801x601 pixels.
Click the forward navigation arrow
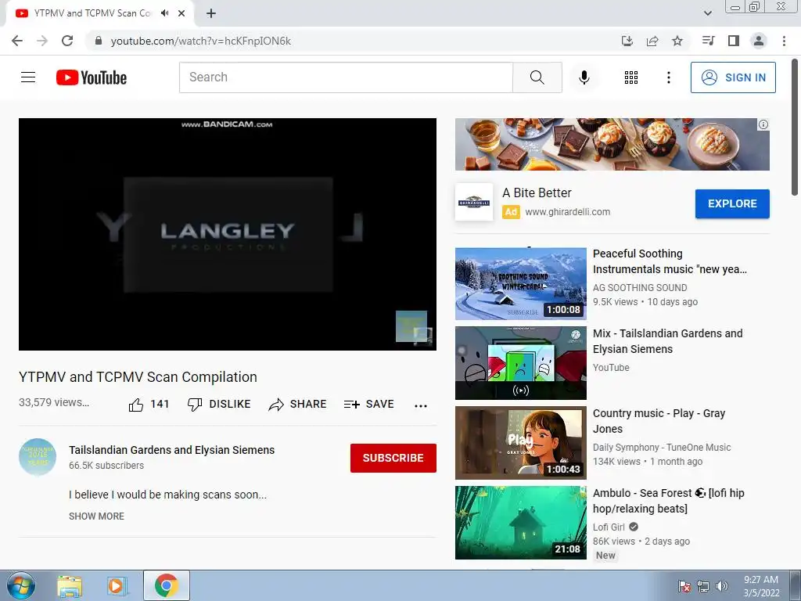(x=42, y=41)
